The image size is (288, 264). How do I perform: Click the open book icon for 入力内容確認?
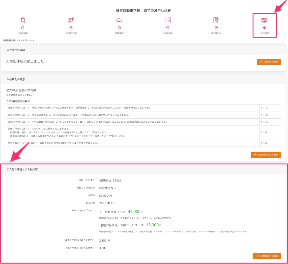tap(264, 20)
